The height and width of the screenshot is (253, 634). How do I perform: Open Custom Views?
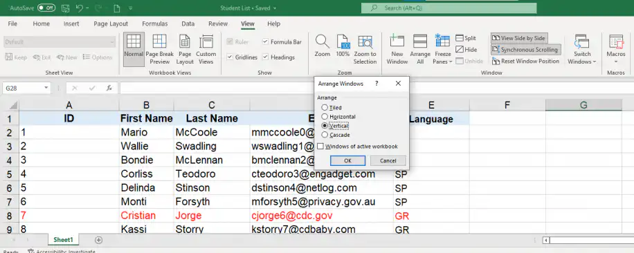pos(206,49)
